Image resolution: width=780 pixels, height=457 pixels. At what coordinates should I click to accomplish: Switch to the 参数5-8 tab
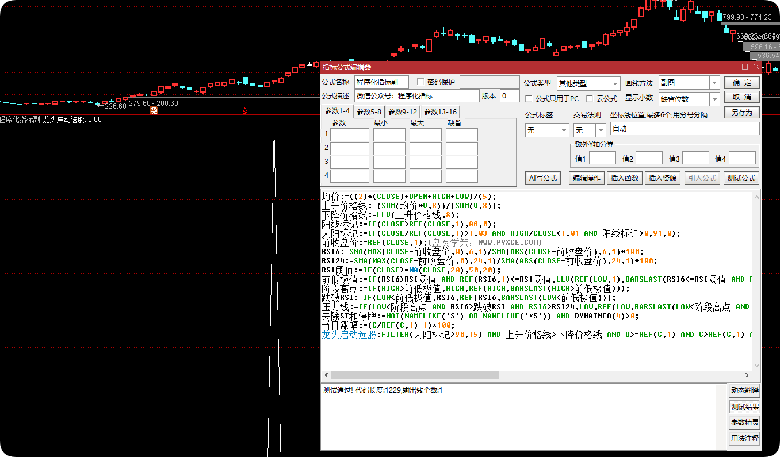click(x=369, y=112)
